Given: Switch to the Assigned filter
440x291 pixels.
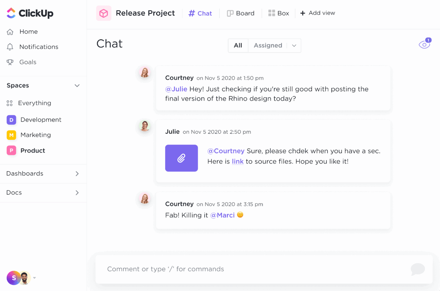Looking at the screenshot, I should tap(268, 45).
